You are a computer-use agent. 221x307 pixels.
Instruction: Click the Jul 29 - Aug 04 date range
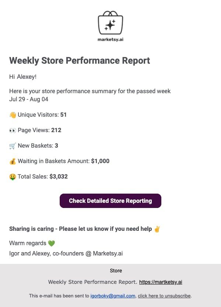point(29,99)
